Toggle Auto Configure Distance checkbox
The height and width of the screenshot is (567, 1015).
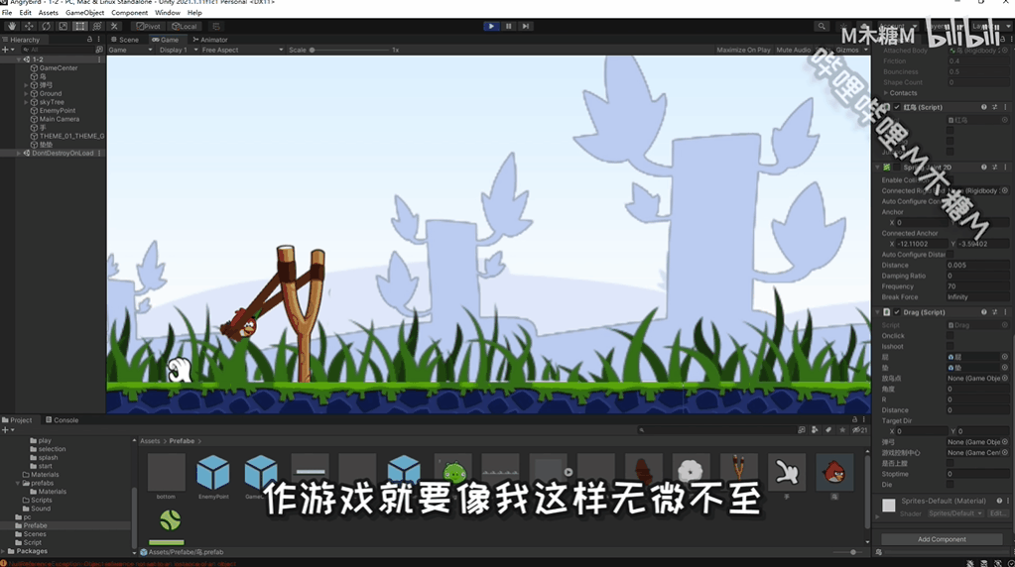(950, 255)
